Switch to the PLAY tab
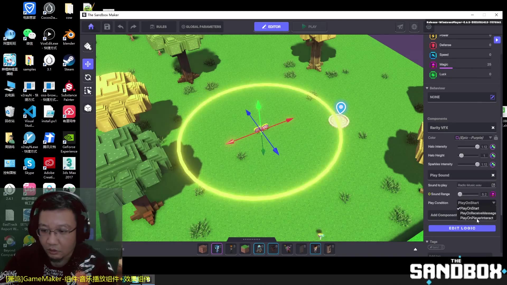507x285 pixels. point(309,27)
